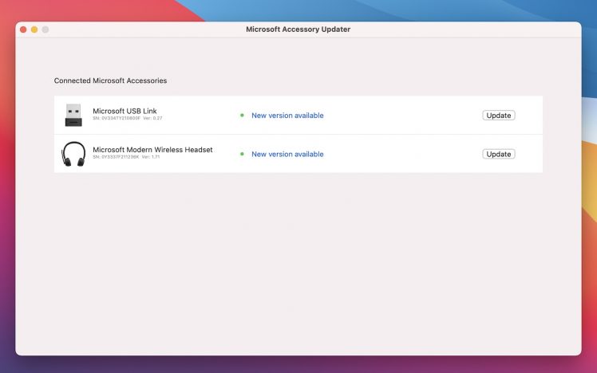
Task: Click the headset serial number text
Action: pyautogui.click(x=116, y=157)
